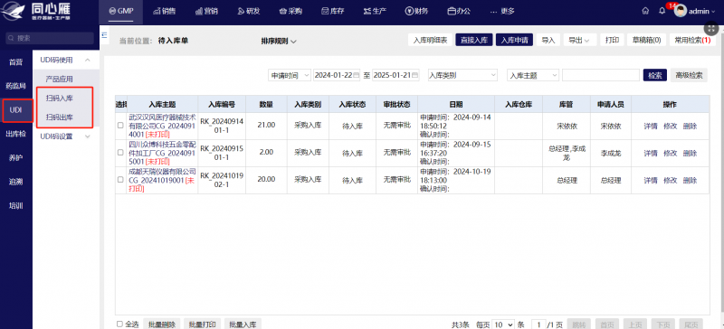This screenshot has width=724, height=329.
Task: Open the 入库类别 dropdown
Action: [462, 76]
